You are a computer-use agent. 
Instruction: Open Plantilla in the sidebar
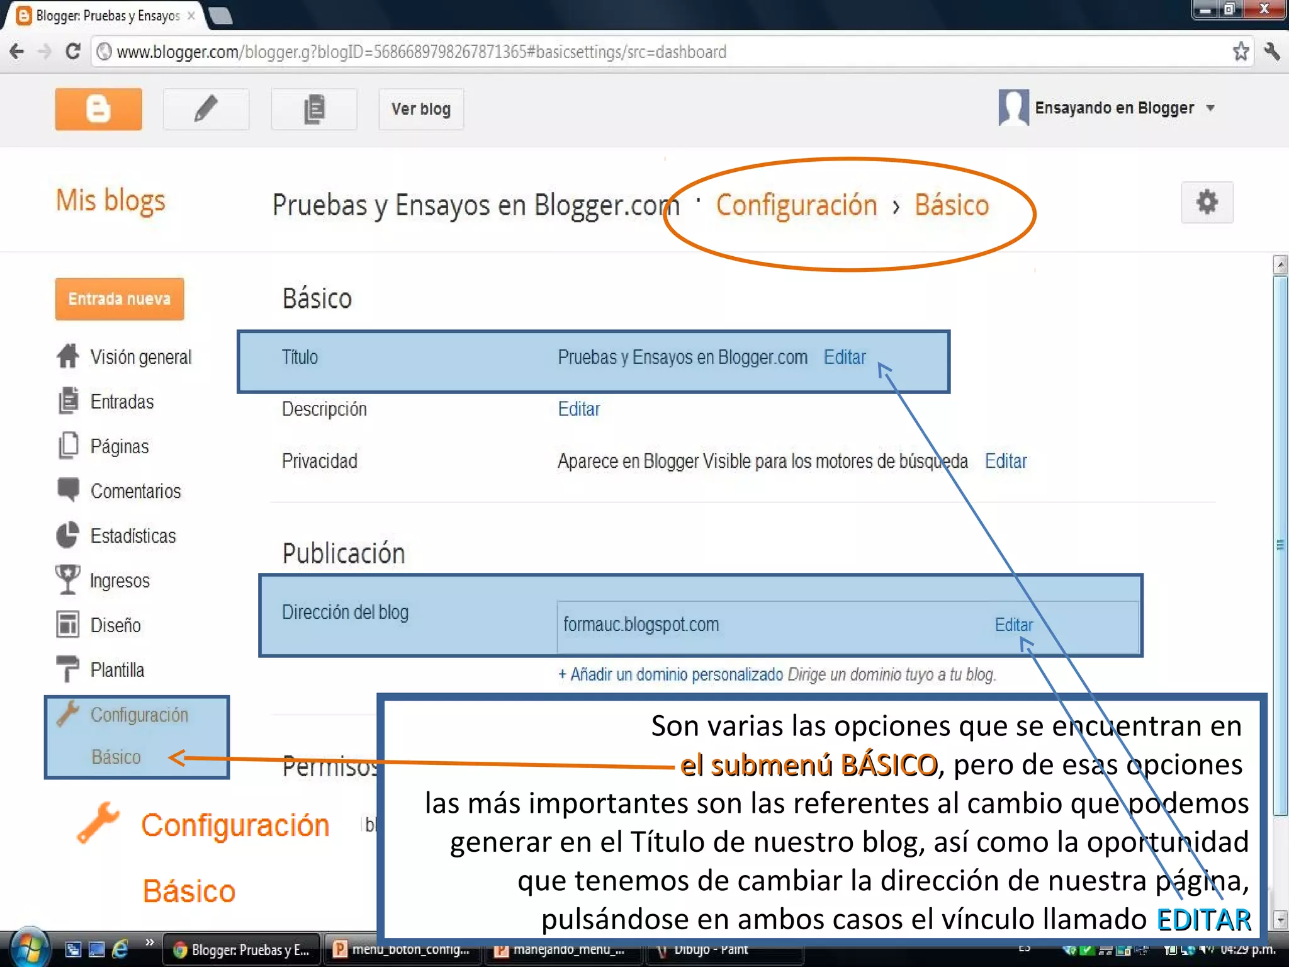tap(117, 670)
